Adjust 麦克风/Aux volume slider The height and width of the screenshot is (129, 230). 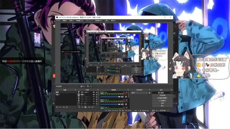[x=110, y=97]
